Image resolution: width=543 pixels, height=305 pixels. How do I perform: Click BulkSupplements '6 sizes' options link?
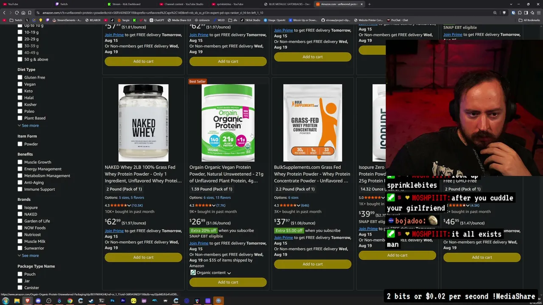(293, 197)
